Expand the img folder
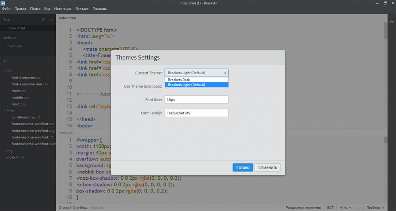The width and height of the screenshot is (396, 211). point(8,151)
